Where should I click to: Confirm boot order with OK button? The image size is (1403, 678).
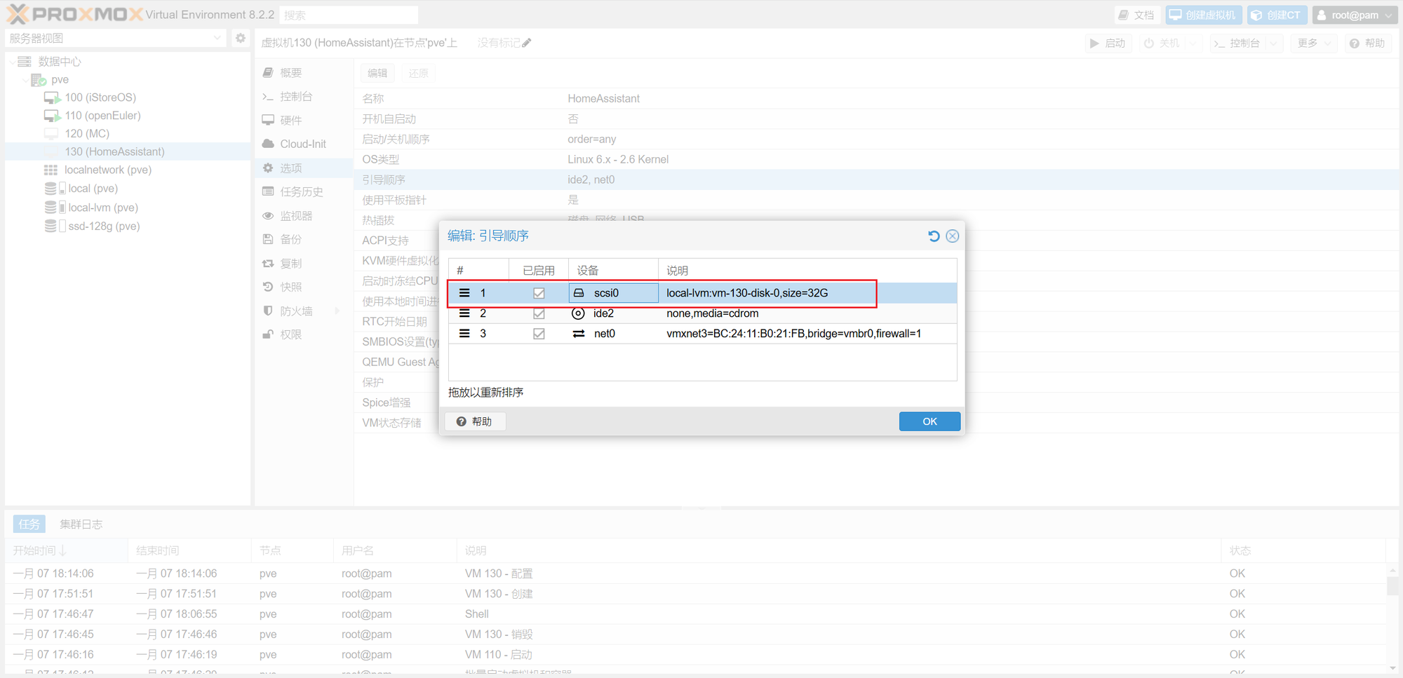point(929,421)
